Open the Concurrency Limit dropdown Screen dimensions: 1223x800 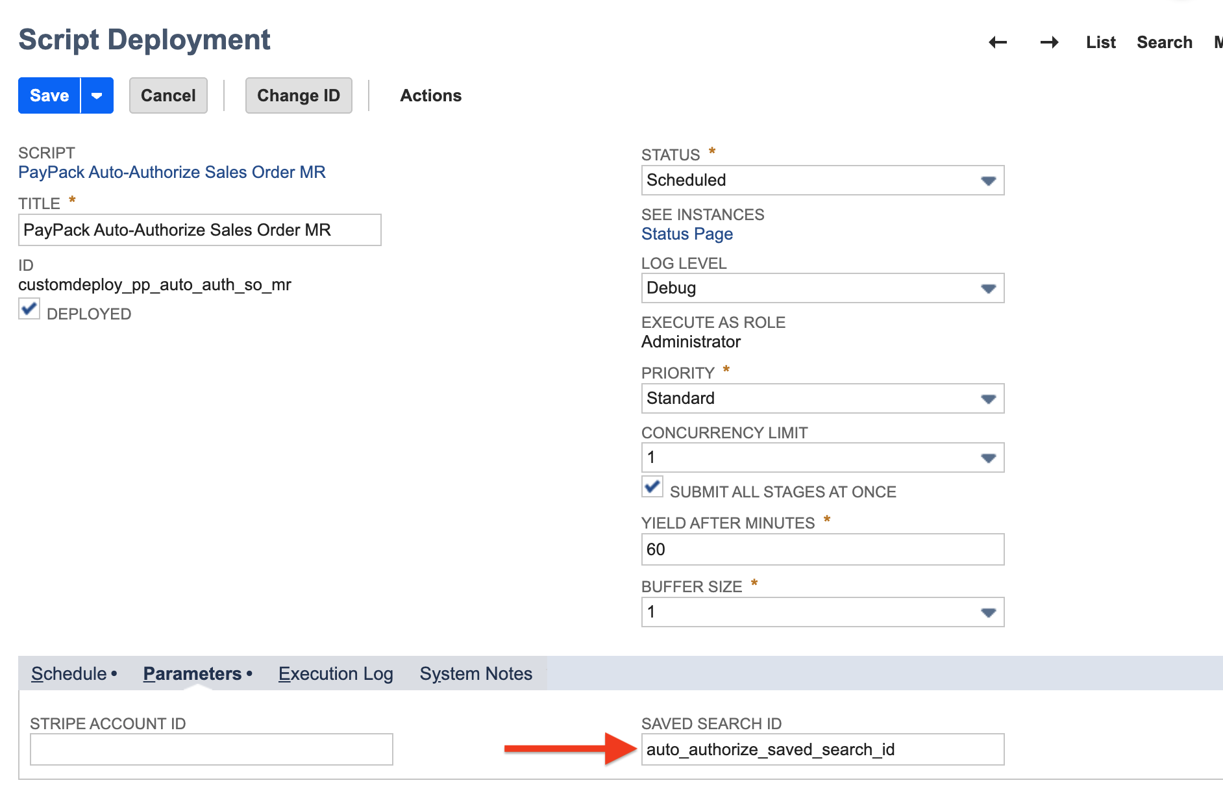click(x=987, y=457)
